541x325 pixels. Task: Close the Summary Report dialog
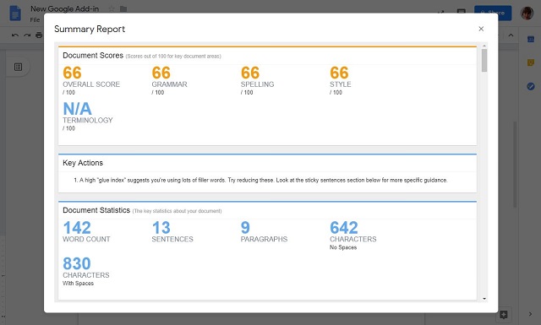[481, 29]
